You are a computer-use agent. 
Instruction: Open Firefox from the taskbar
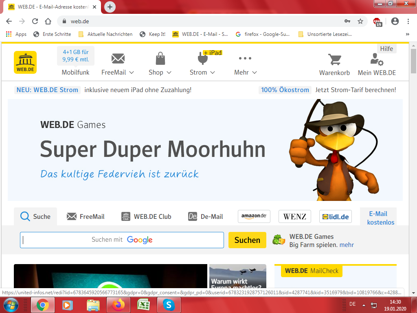119,305
